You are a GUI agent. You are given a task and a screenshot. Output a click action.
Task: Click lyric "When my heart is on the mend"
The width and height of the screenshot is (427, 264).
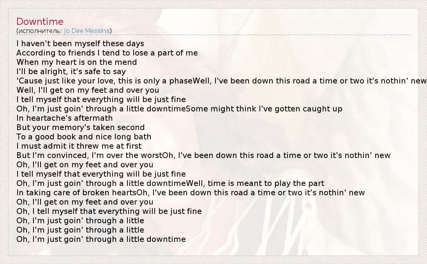77,62
